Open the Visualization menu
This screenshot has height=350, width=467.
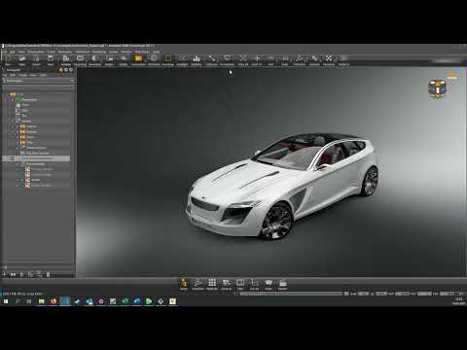(36, 52)
